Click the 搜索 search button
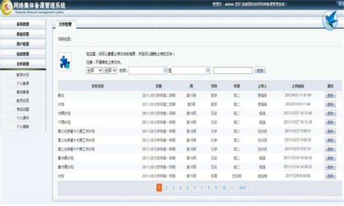Image resolution: width=344 pixels, height=206 pixels. coord(260,70)
